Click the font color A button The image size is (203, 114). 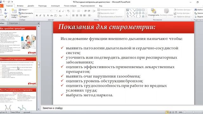(x=67, y=16)
